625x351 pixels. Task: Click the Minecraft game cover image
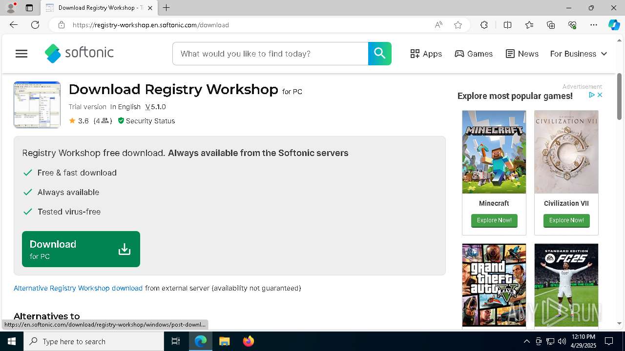(x=494, y=152)
